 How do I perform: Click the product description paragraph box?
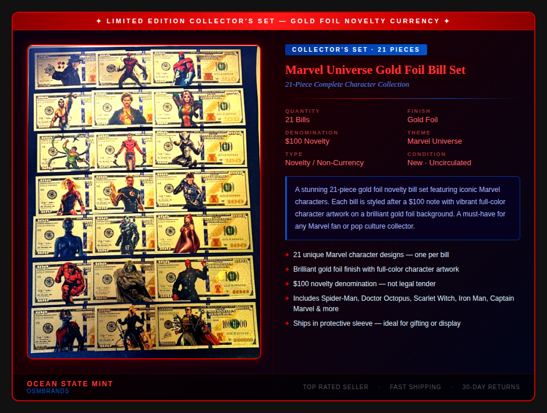tap(403, 208)
